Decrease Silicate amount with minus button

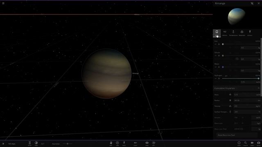(216, 56)
